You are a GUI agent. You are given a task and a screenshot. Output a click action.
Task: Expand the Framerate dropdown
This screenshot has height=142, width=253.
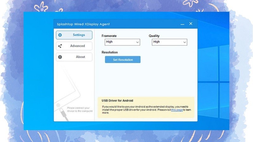[122, 42]
